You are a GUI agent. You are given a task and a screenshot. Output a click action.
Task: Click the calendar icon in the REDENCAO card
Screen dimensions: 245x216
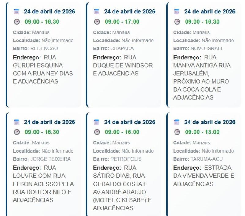point(16,12)
